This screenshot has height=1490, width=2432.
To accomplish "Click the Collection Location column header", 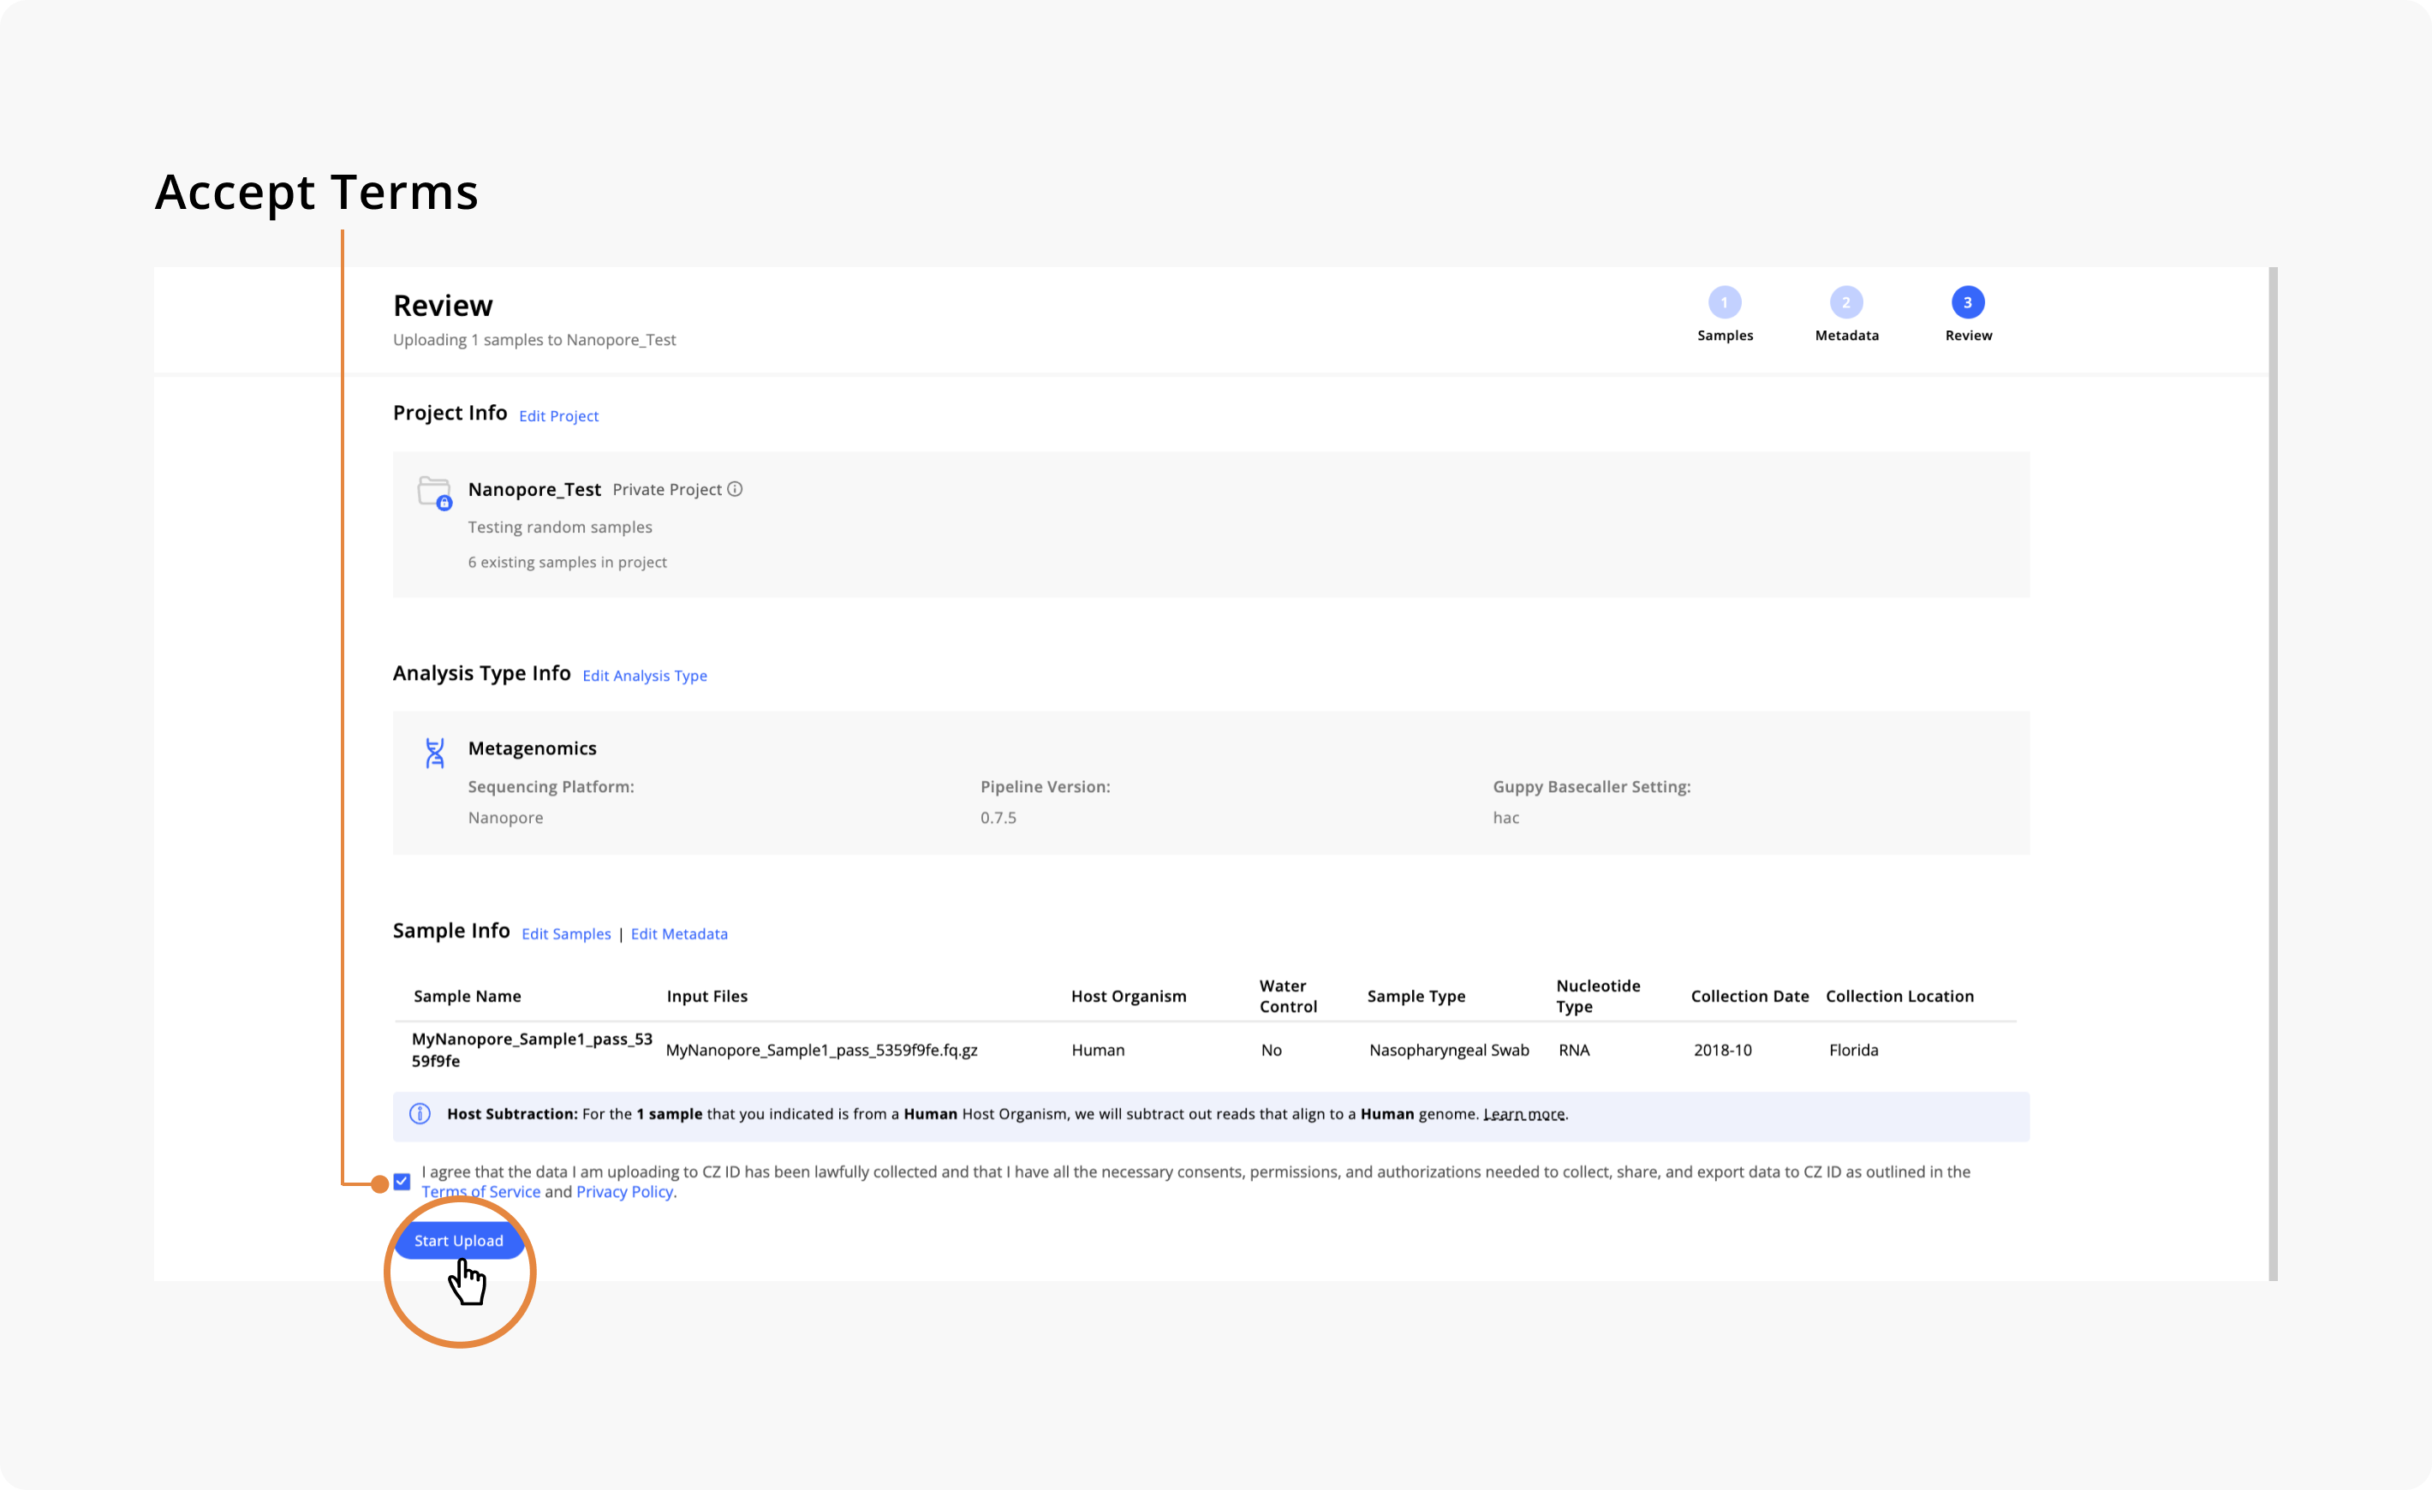I will point(1899,997).
